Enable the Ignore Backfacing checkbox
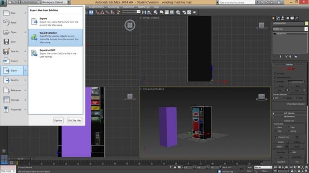Screen dimensions: 309x173 click(275, 78)
